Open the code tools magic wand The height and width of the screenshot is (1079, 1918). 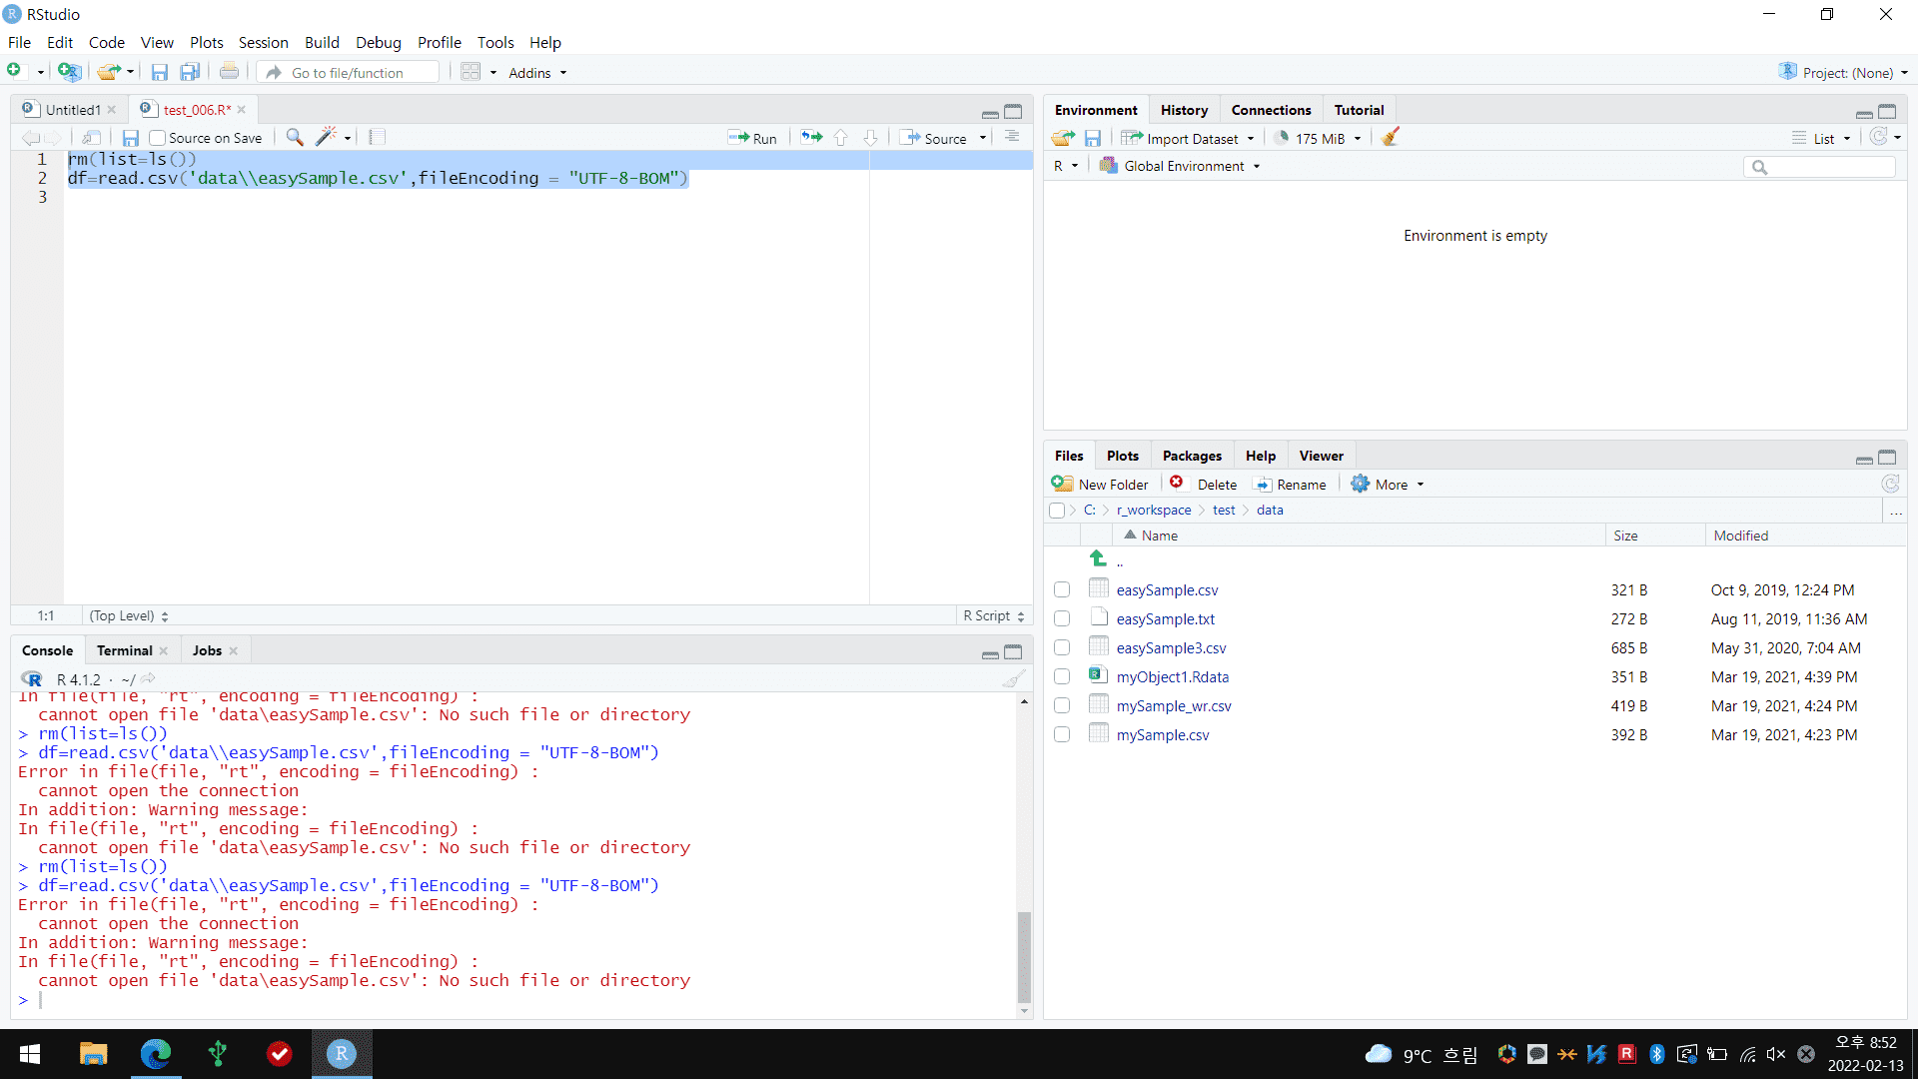pos(326,138)
